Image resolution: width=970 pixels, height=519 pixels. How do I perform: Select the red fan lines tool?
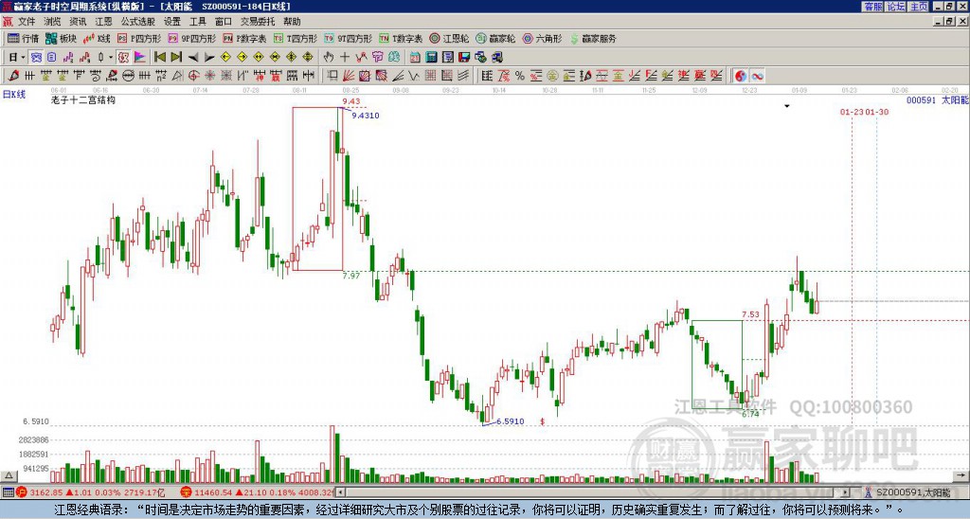click(349, 76)
